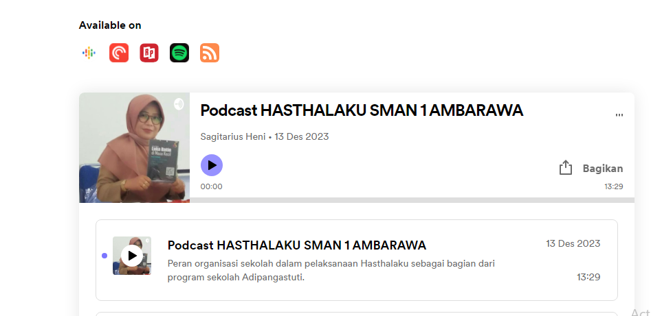Click the episode date in the list row
The image size is (651, 316).
(x=573, y=243)
